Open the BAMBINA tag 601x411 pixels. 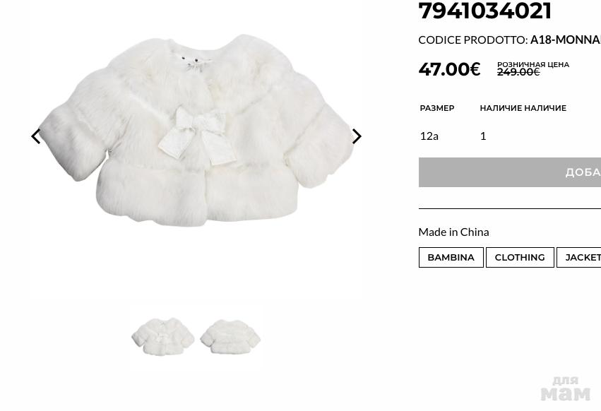[x=451, y=257]
